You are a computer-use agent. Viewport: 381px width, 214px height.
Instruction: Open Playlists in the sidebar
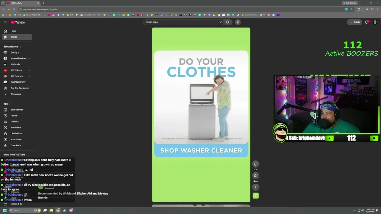click(x=17, y=122)
